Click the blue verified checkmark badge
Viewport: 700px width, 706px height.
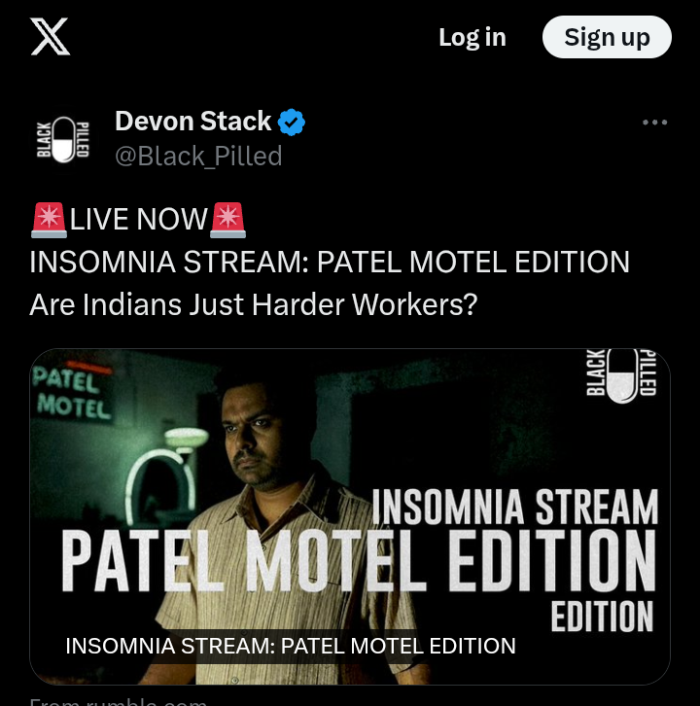point(292,122)
